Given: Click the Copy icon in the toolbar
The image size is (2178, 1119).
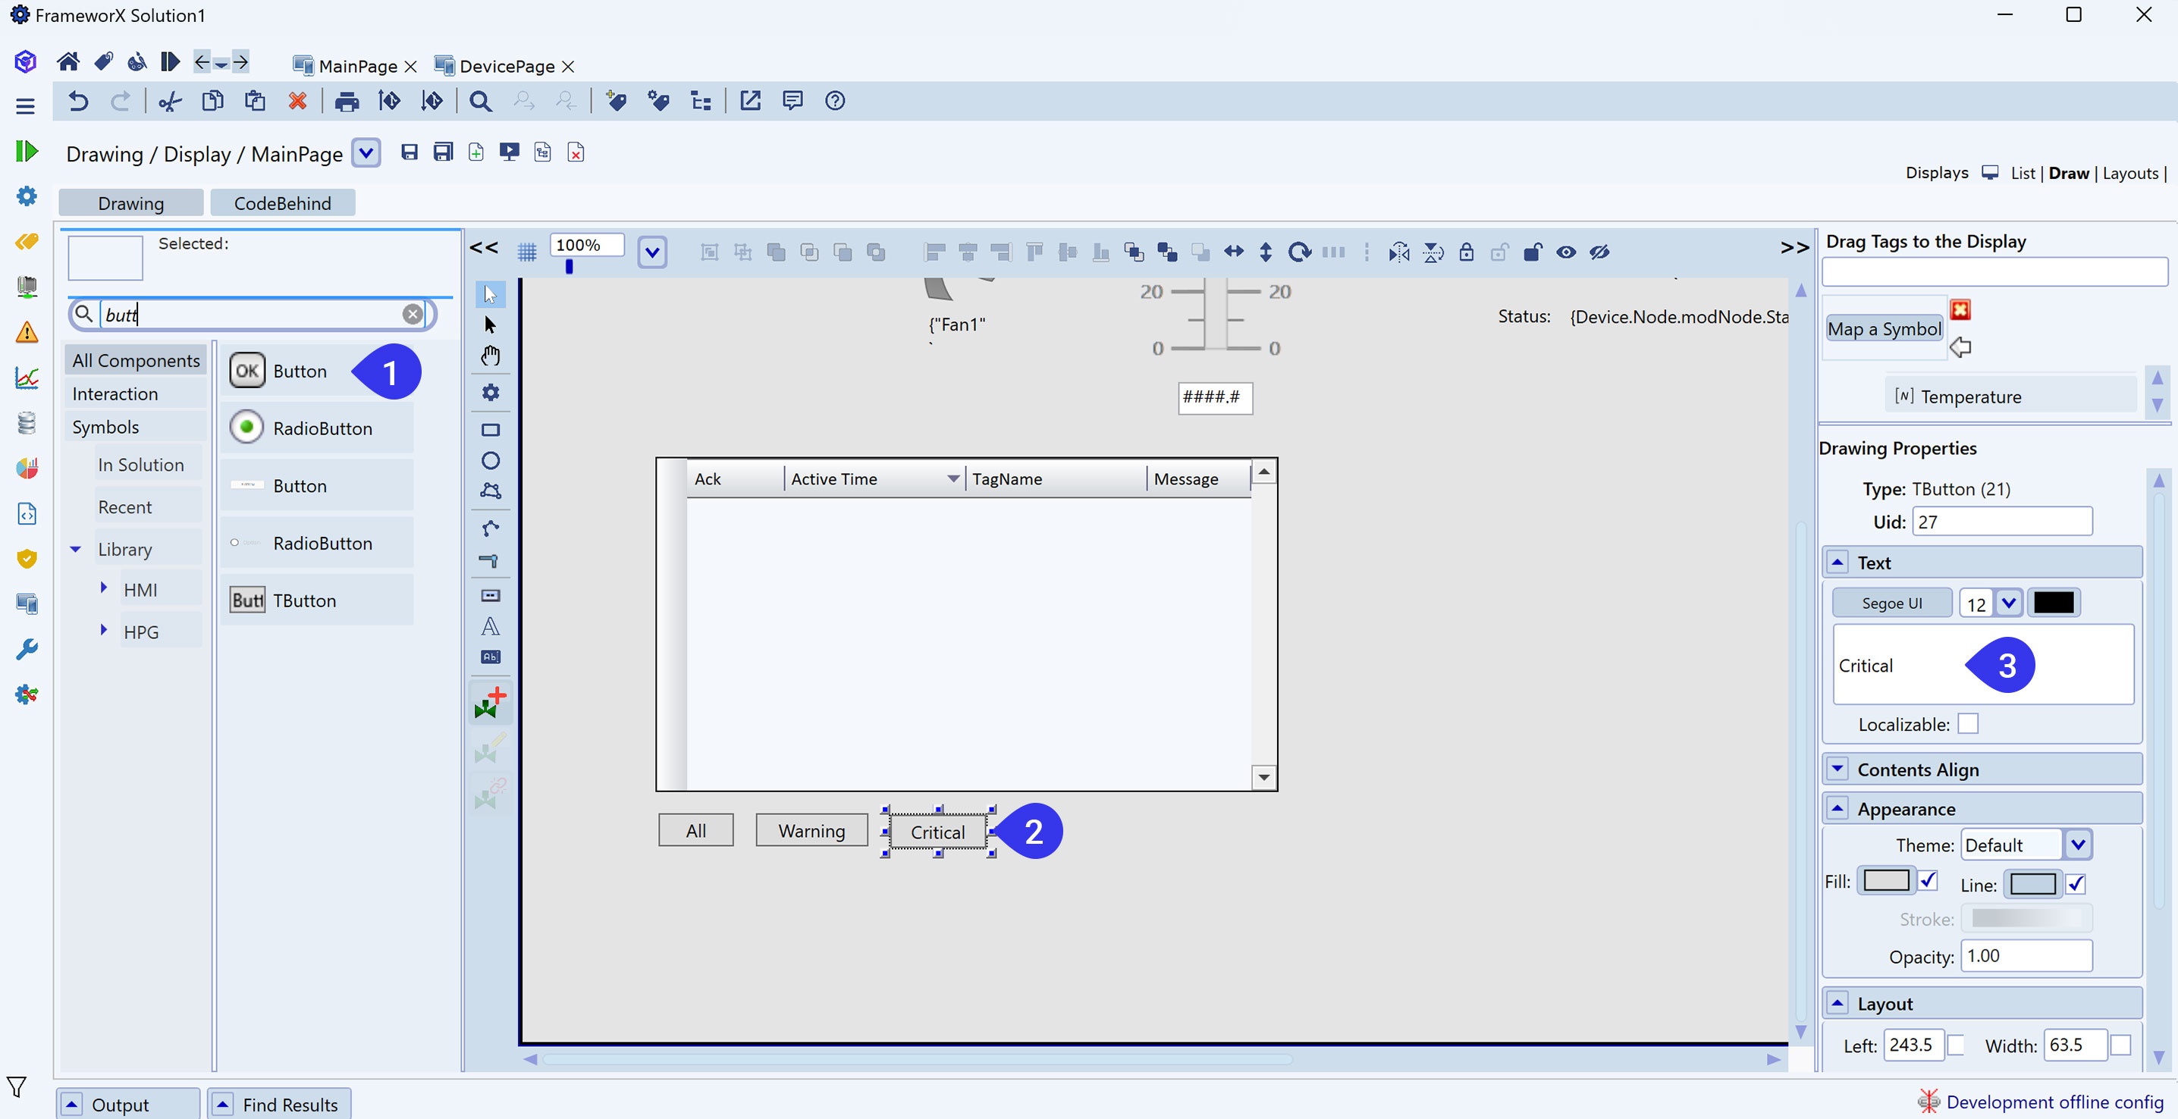Looking at the screenshot, I should (x=213, y=102).
